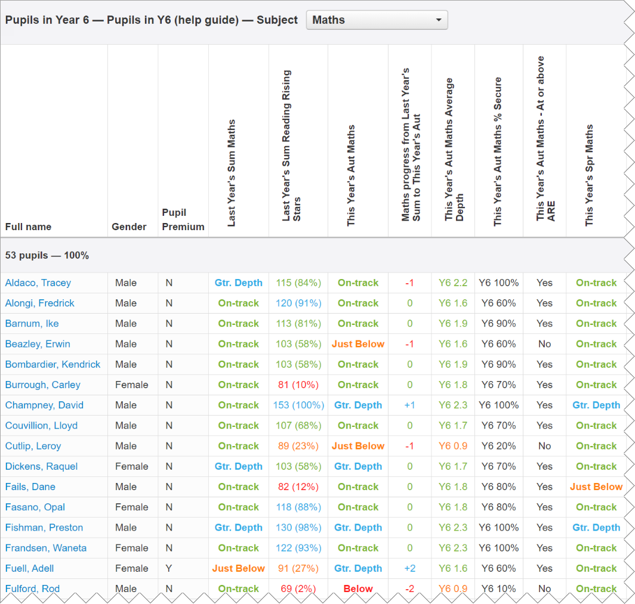This screenshot has height=604, width=635.
Task: Click Gtr. Depth Aut Maths for Dickens, Raquel
Action: (358, 466)
